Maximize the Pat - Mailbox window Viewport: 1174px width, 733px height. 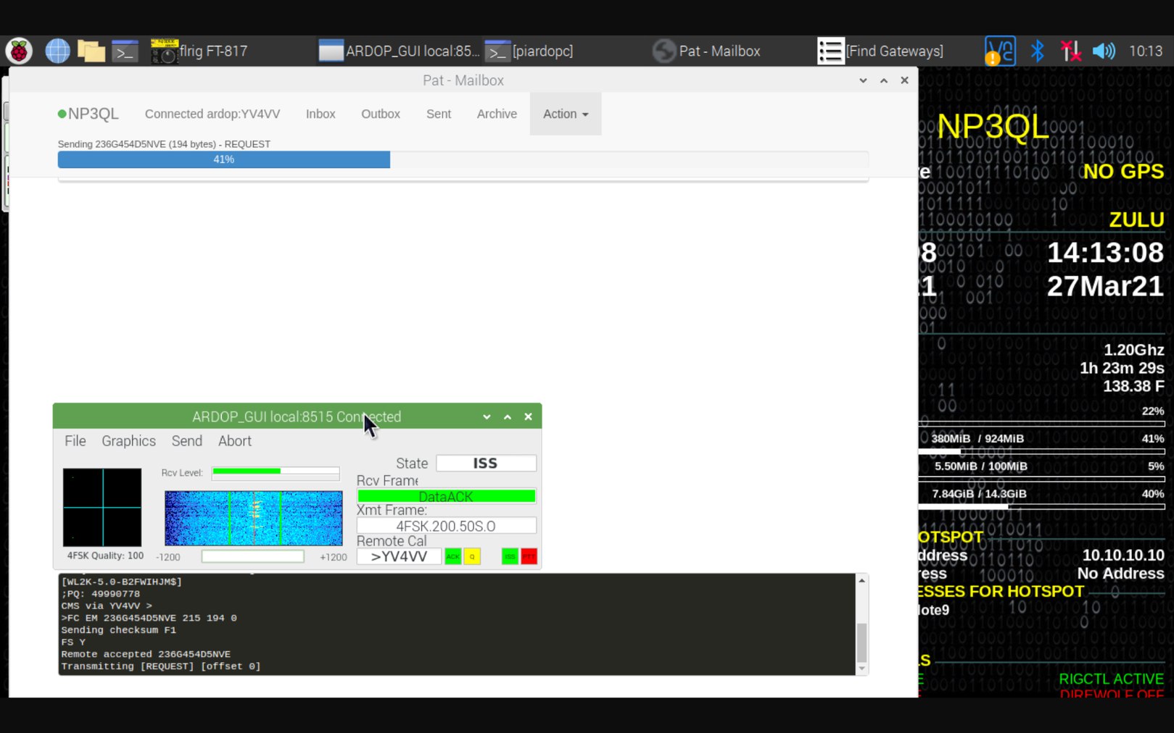(x=884, y=80)
